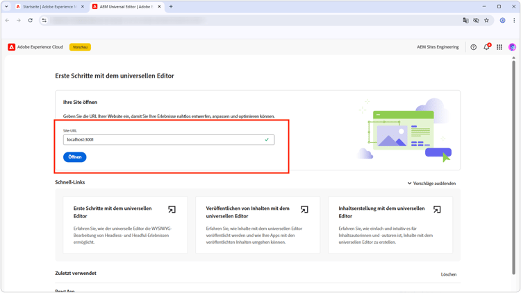Image resolution: width=521 pixels, height=293 pixels.
Task: Click the Zuletzt verwendet heading
Action: click(76, 273)
